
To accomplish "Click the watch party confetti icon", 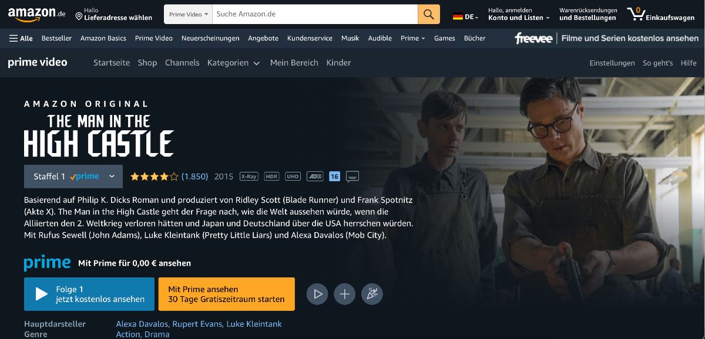I will [372, 294].
